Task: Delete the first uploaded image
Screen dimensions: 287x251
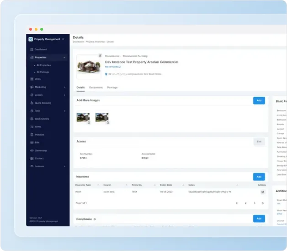Action: point(89,123)
